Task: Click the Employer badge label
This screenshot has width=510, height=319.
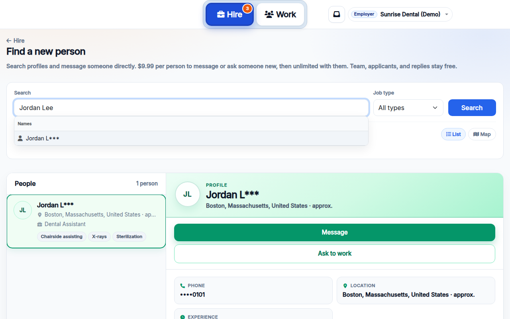Action: (364, 14)
